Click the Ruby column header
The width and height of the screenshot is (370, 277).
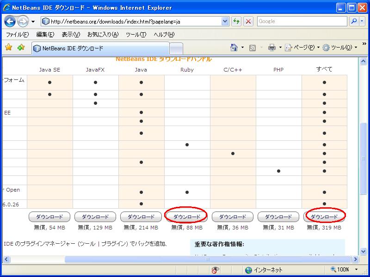187,70
